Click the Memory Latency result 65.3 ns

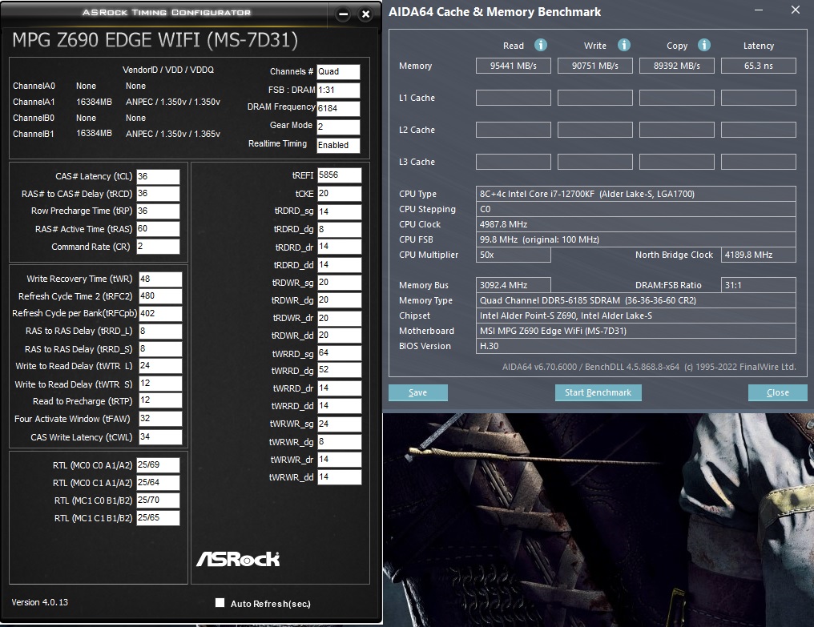point(759,66)
